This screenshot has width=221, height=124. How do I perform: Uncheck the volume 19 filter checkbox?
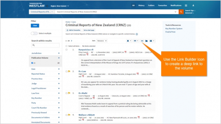point(32,63)
